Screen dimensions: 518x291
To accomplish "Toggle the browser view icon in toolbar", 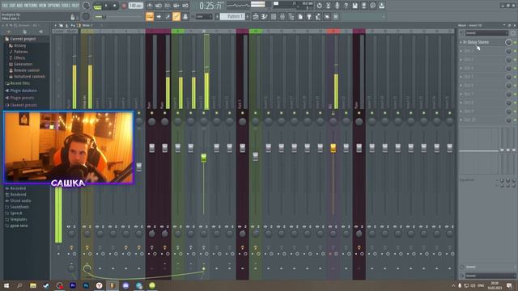I will (291, 16).
